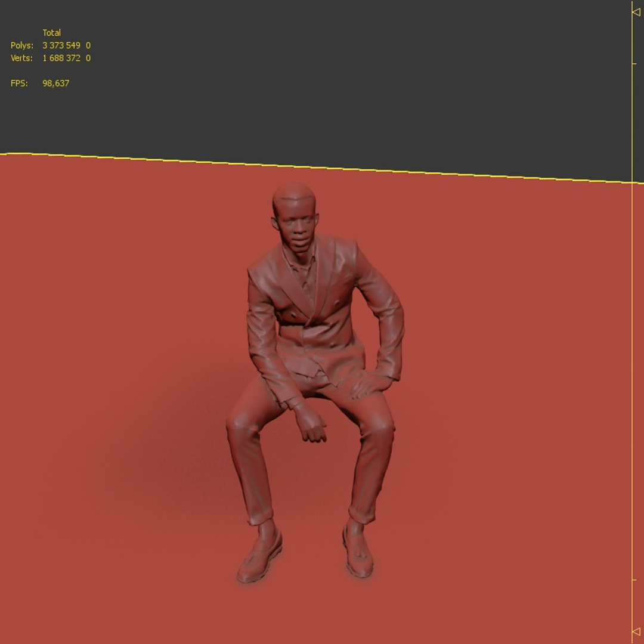Click the Polys count value 3 373 549
Screen dimensions: 644x644
tap(61, 45)
